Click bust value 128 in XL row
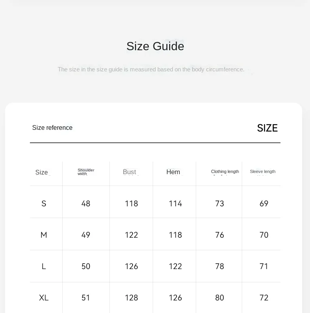The height and width of the screenshot is (313, 310). coord(131,298)
